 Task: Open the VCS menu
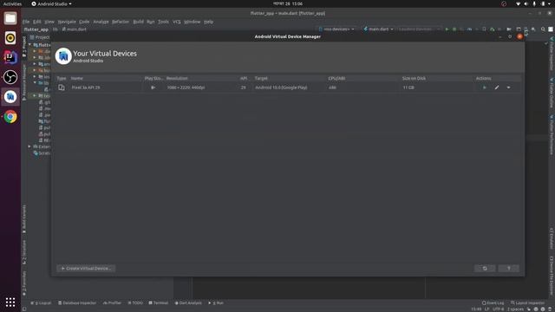tap(177, 22)
